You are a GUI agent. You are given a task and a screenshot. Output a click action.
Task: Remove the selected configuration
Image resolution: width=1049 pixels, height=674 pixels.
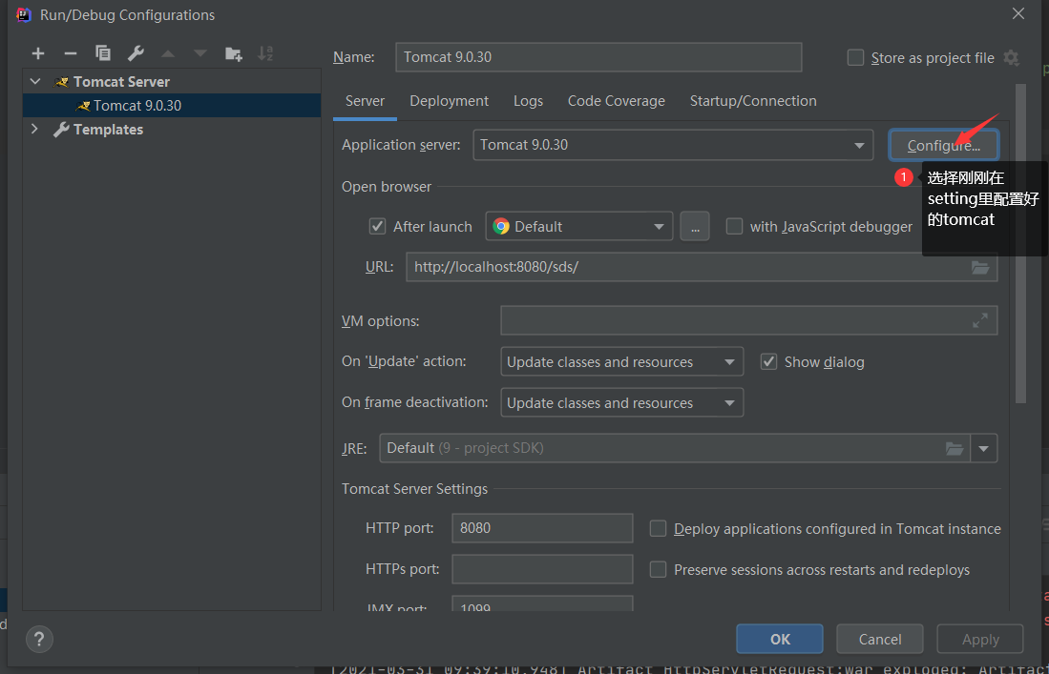(x=70, y=53)
